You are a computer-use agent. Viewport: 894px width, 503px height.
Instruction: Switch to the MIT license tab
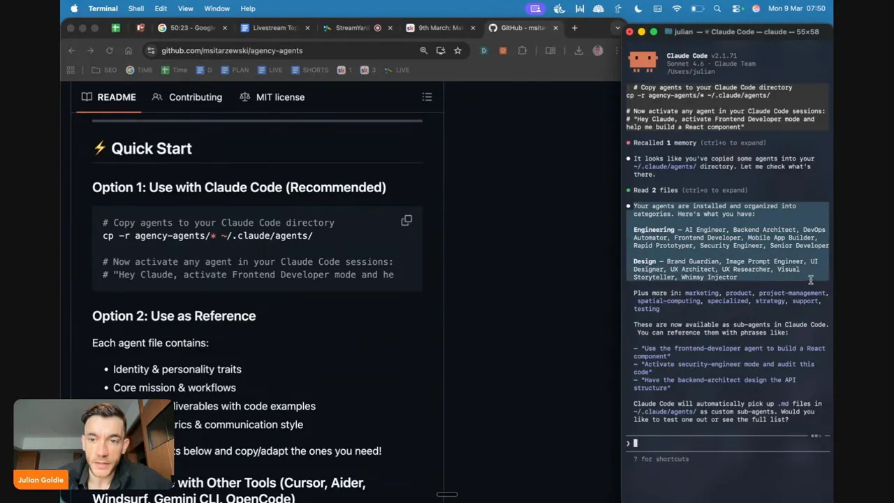coord(272,97)
